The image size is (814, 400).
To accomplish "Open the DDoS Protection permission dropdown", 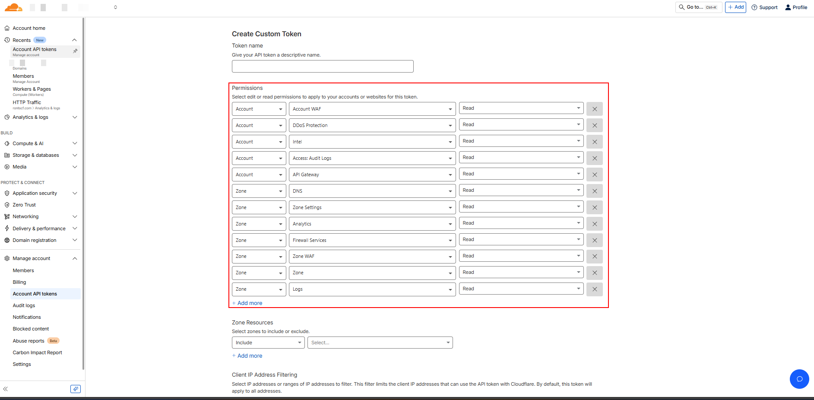I will [x=372, y=125].
